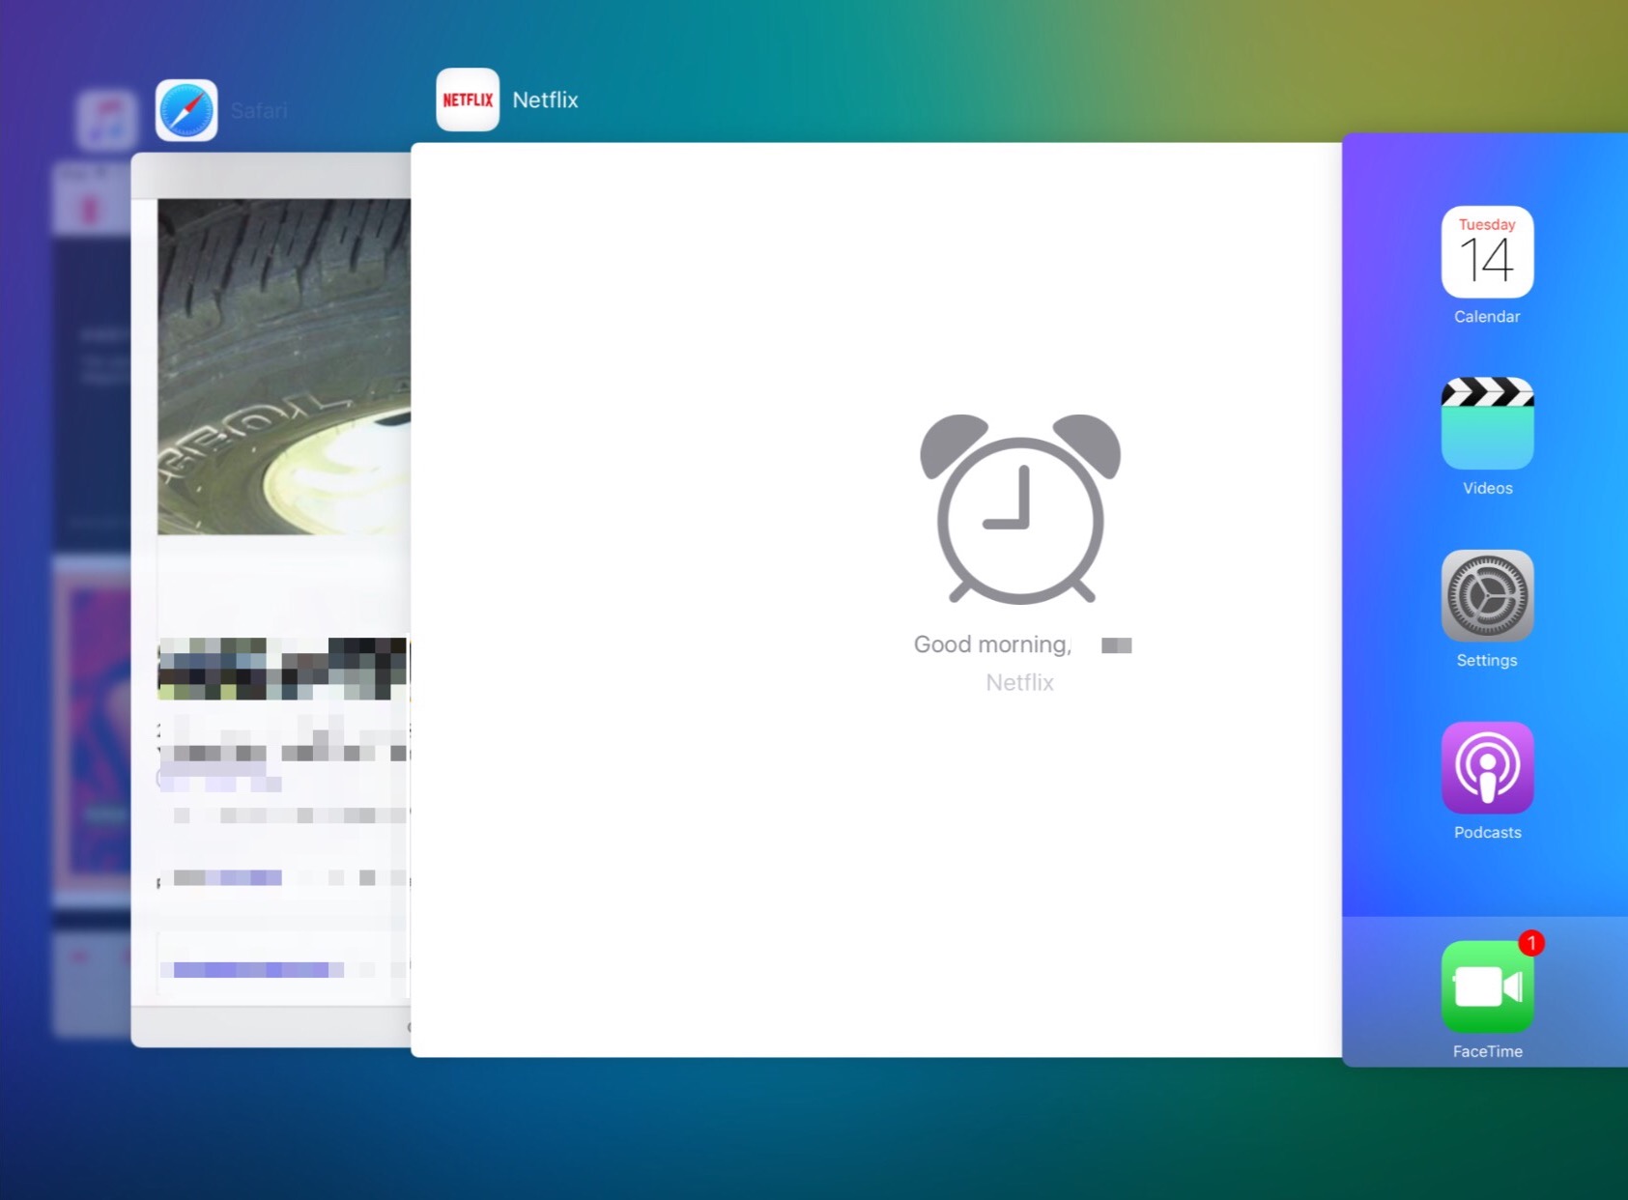Tap the faded 'Safari' title label
The image size is (1628, 1200).
tap(259, 110)
